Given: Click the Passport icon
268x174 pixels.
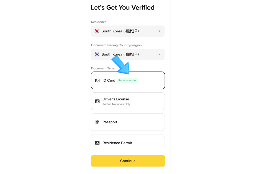Looking at the screenshot, I should 98,122.
